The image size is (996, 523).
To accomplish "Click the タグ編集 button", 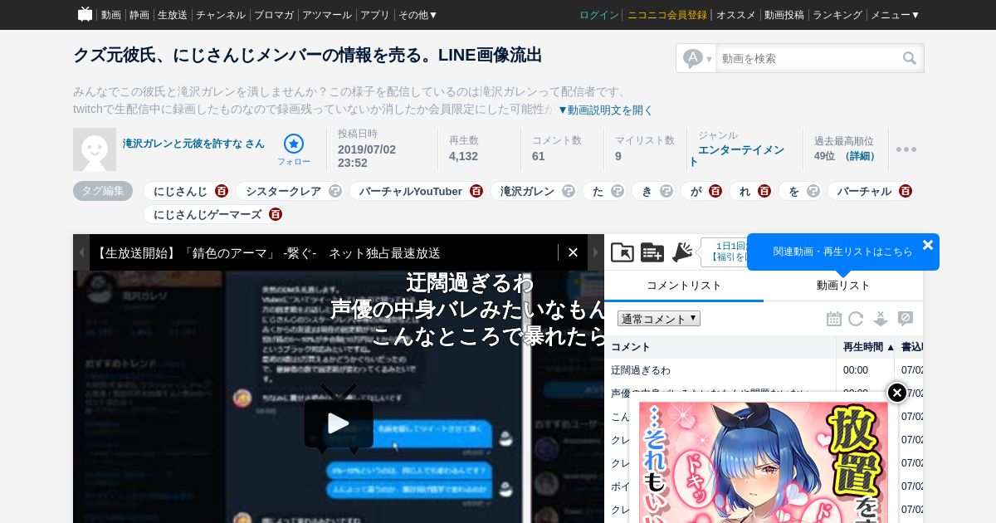I will tap(103, 191).
